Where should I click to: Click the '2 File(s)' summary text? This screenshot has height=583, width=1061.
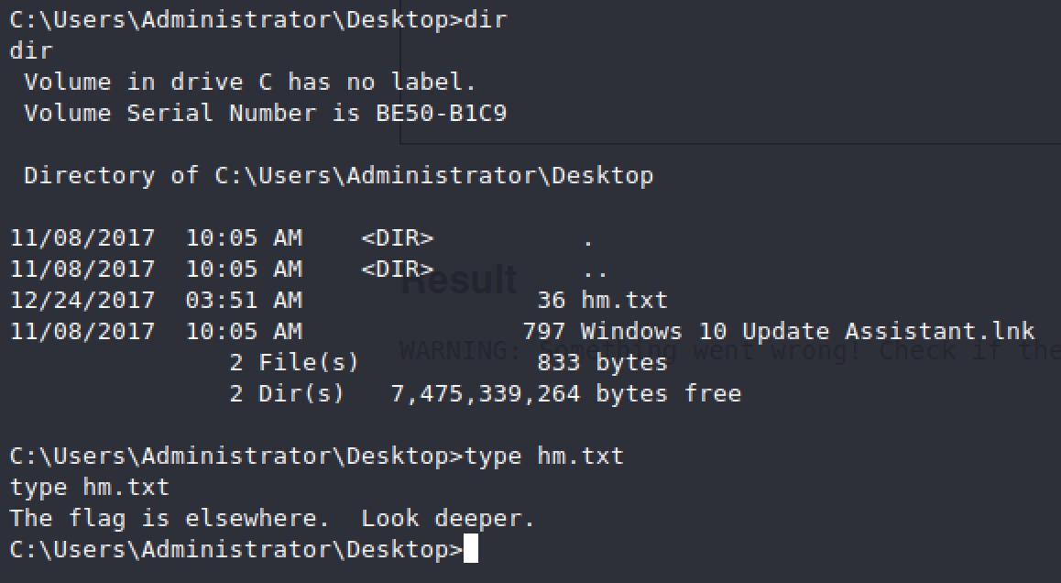[293, 362]
